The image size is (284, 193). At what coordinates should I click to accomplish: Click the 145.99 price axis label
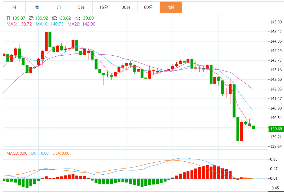coord(276,22)
